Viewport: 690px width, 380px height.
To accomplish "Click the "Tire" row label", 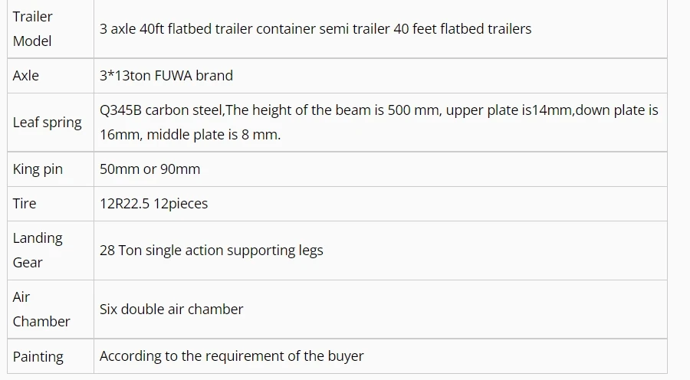I will [x=25, y=204].
